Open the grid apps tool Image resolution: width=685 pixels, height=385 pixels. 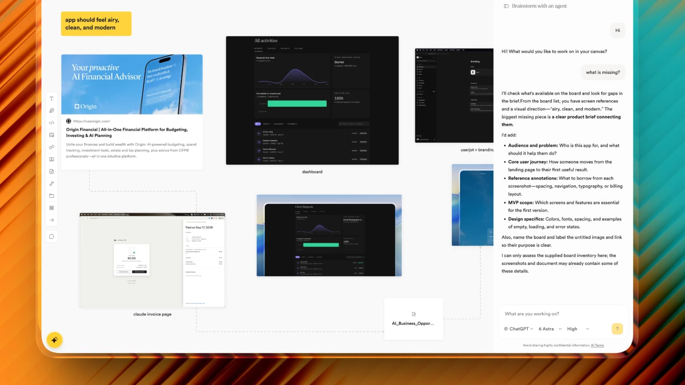click(x=52, y=208)
